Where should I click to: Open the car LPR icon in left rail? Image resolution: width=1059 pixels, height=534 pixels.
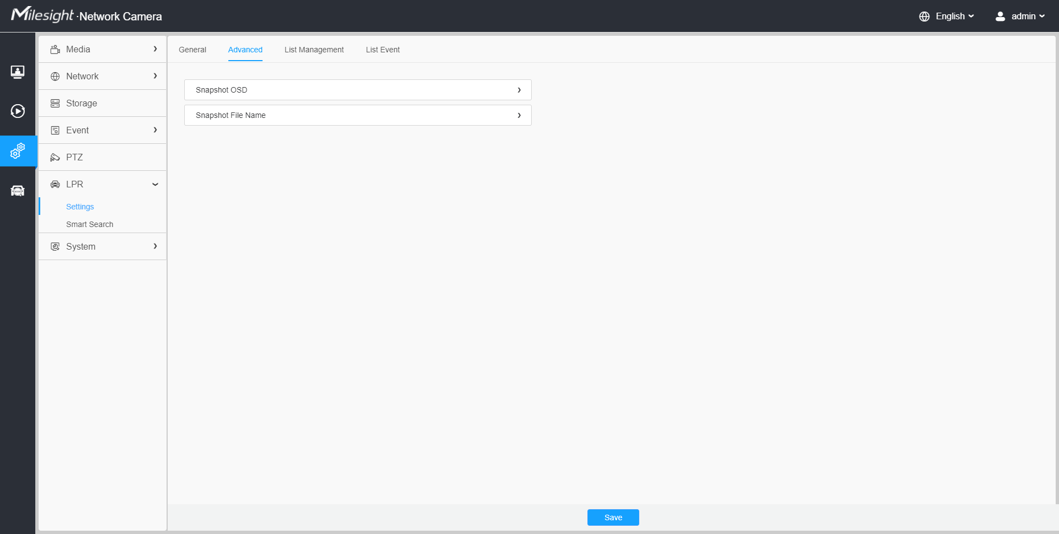tap(18, 191)
